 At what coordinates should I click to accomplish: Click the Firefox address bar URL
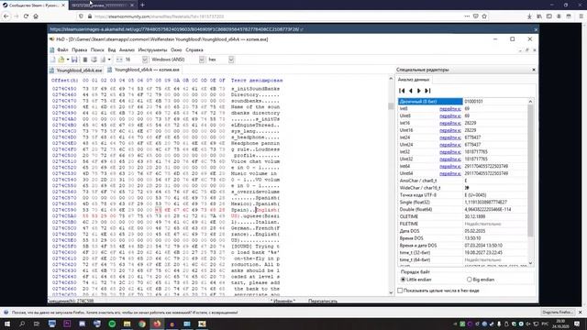pos(159,16)
